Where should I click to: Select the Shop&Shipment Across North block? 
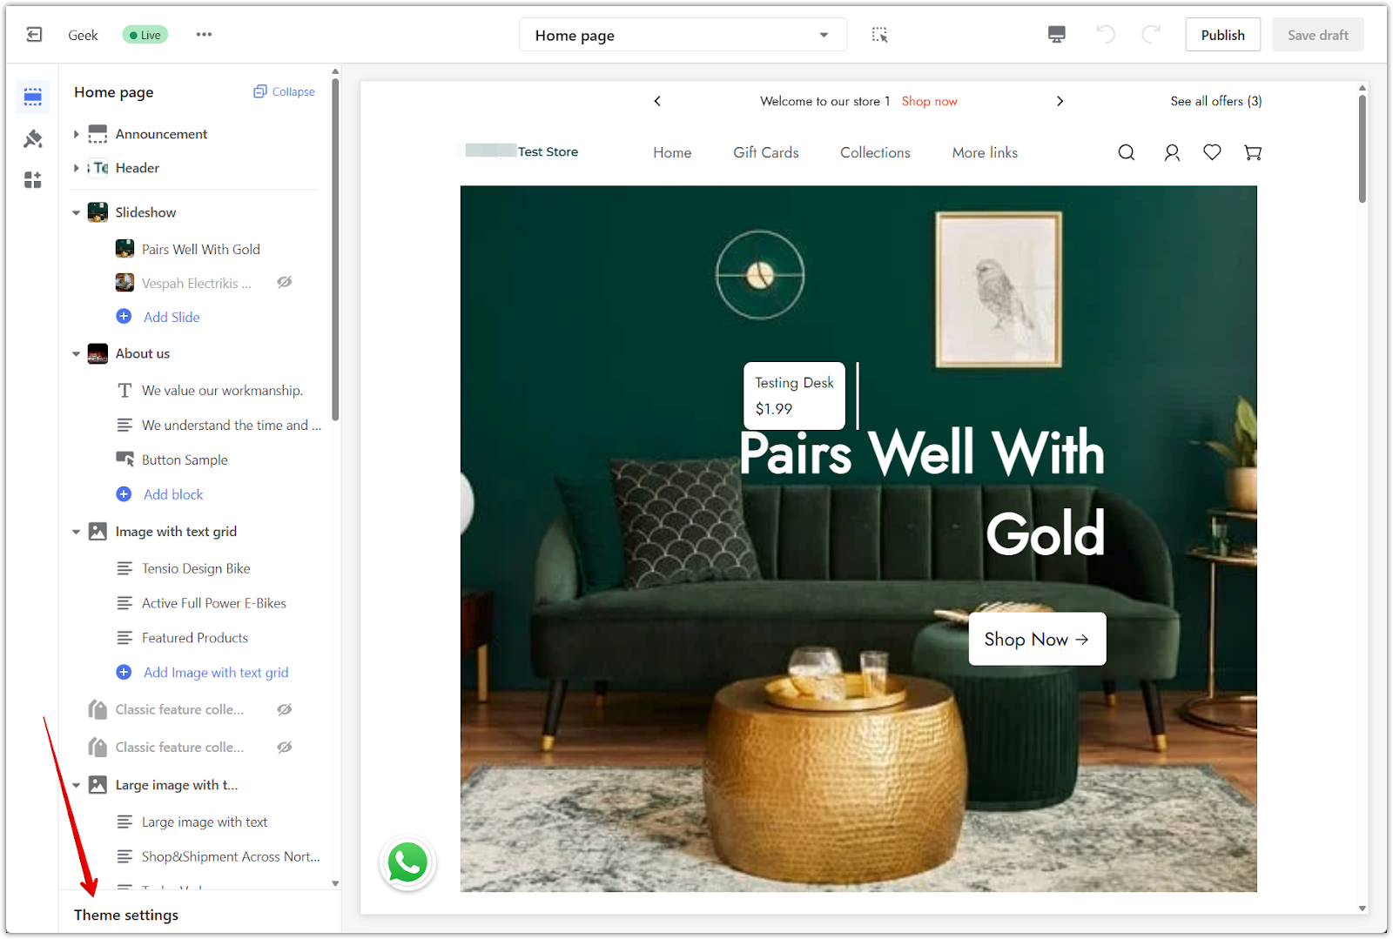coord(219,856)
